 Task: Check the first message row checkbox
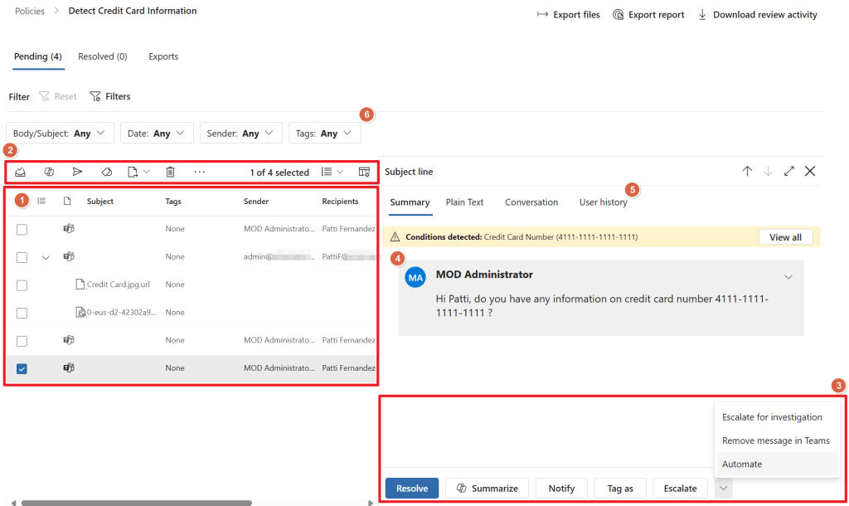pyautogui.click(x=22, y=229)
